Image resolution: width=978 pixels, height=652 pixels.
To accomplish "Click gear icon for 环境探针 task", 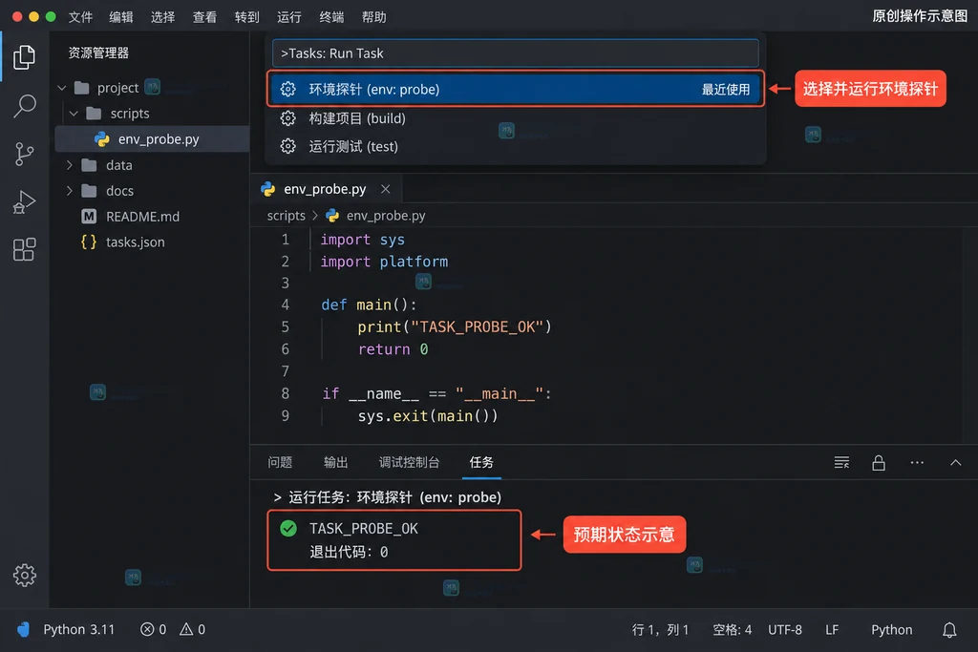I will (x=287, y=89).
